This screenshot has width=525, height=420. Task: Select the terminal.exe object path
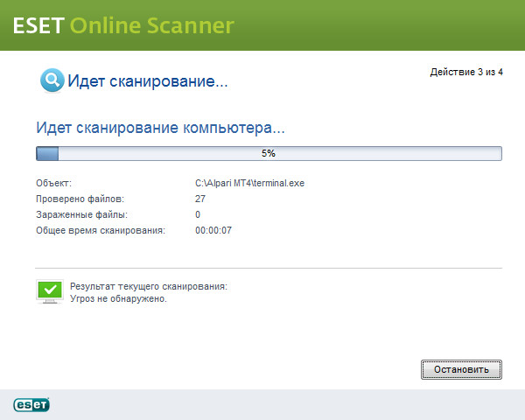[x=249, y=183]
